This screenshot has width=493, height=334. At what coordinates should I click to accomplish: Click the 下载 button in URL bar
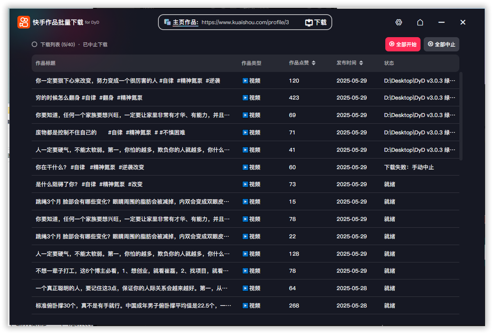[x=316, y=22]
